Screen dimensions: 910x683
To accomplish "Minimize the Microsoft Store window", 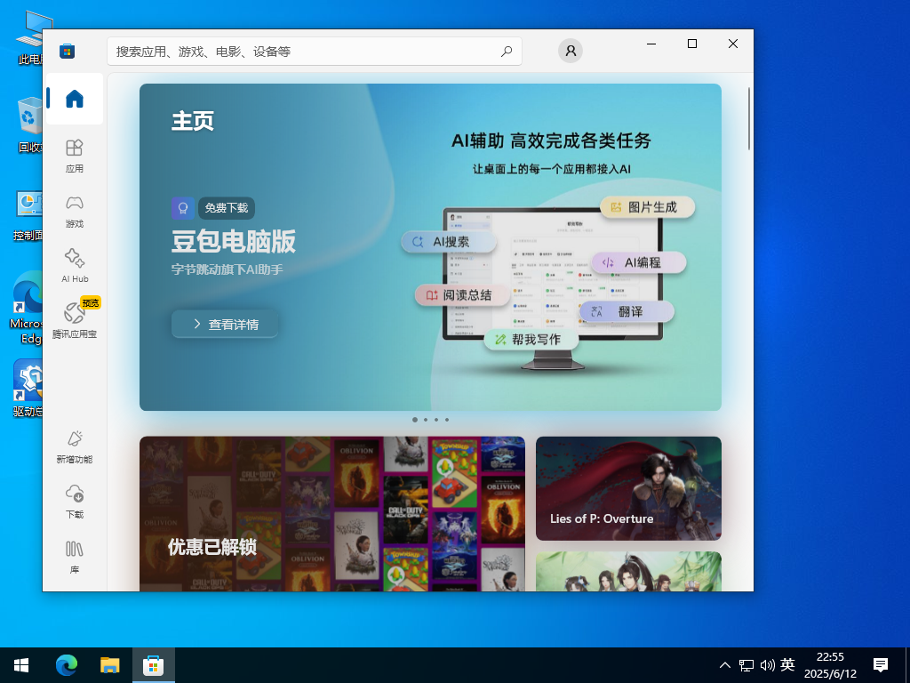I will [x=651, y=44].
